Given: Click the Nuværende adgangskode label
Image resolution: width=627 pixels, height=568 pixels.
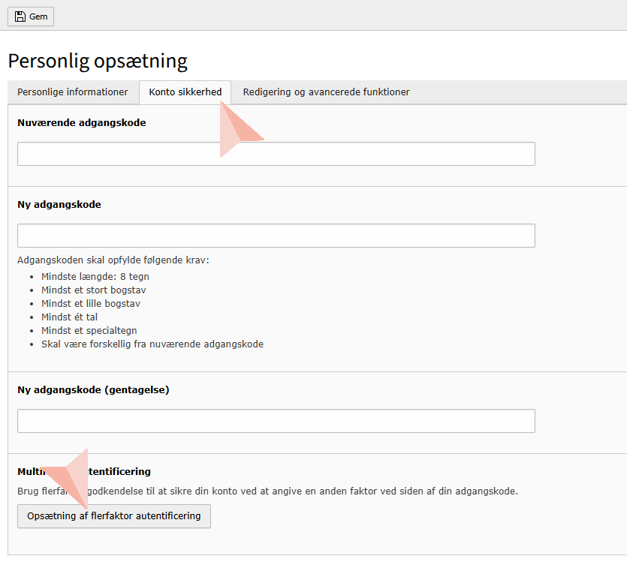Looking at the screenshot, I should pyautogui.click(x=81, y=123).
